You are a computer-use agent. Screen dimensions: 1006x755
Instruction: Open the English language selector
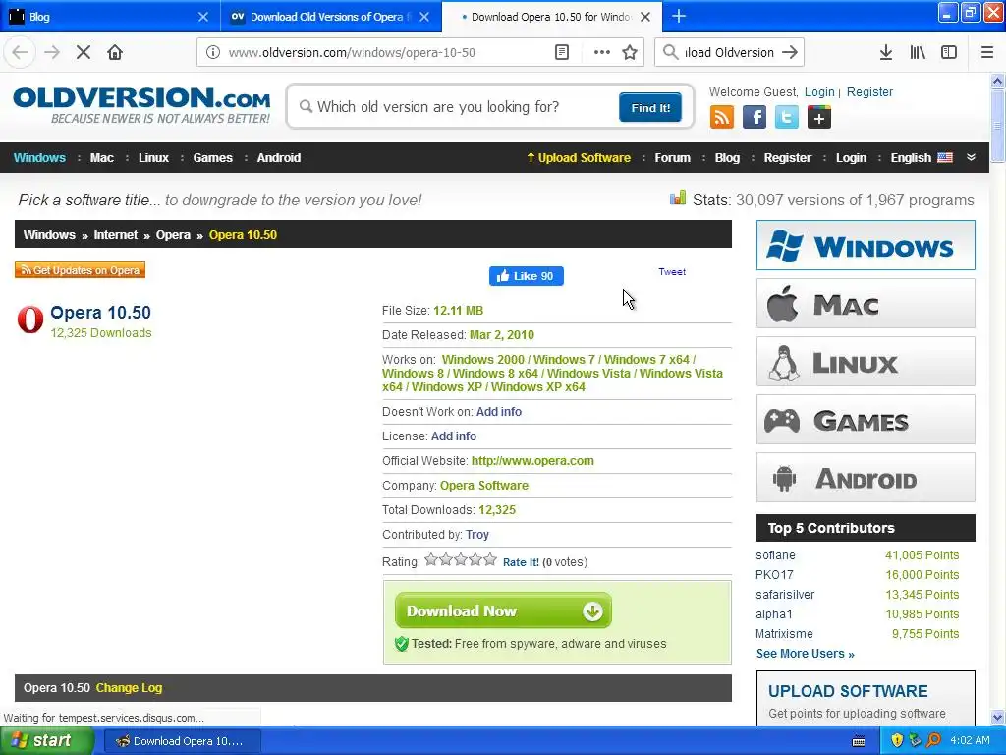coord(922,158)
